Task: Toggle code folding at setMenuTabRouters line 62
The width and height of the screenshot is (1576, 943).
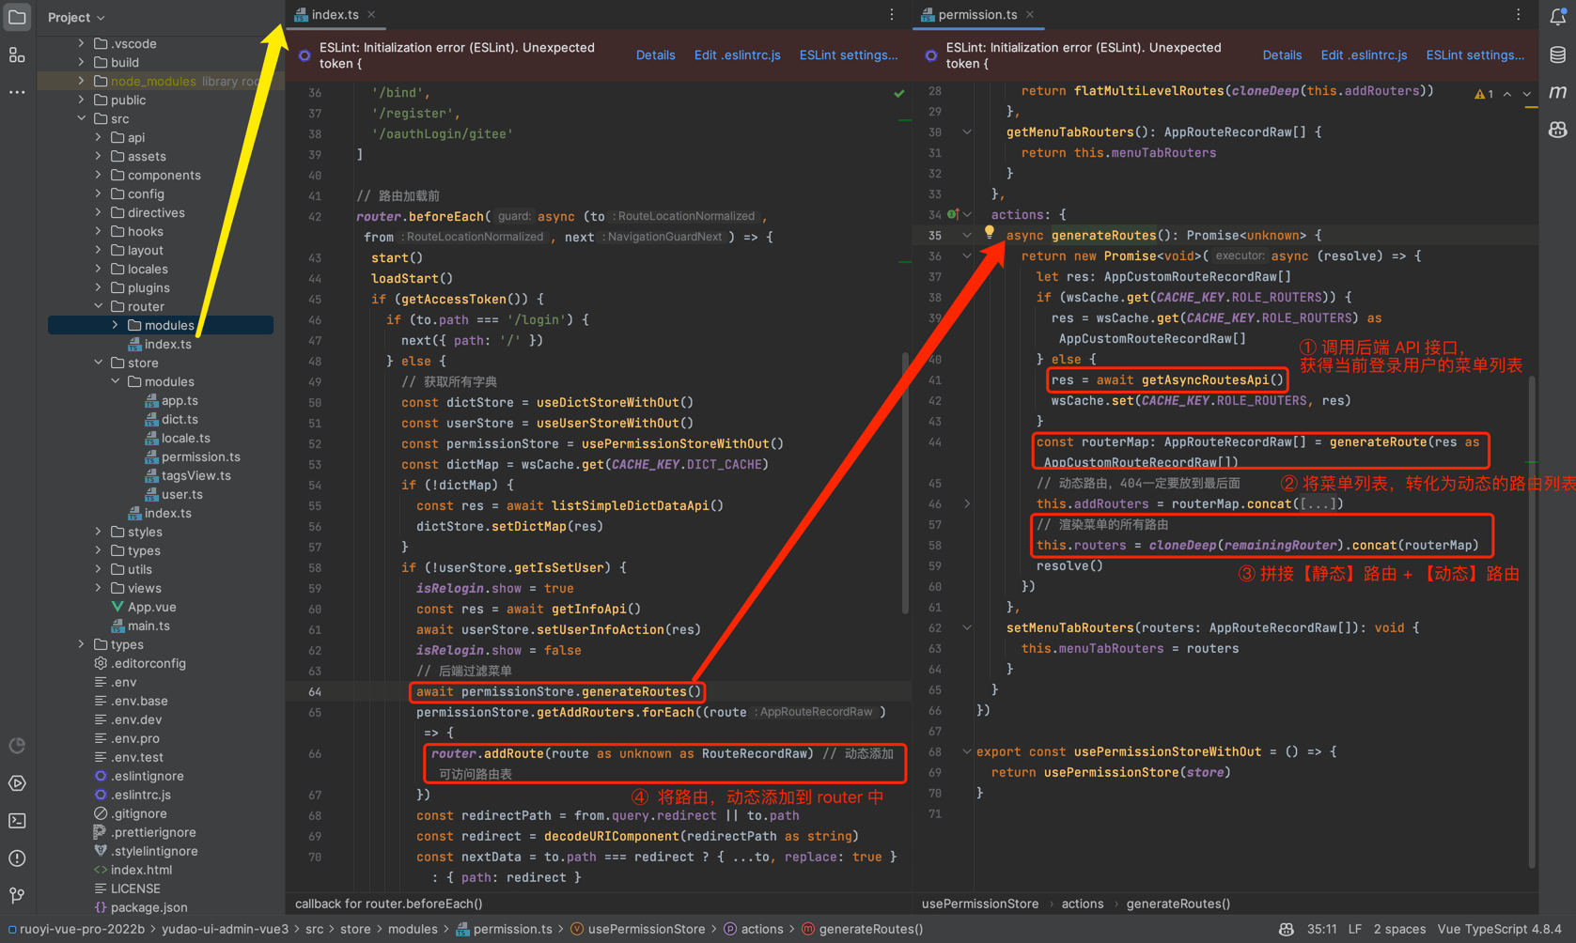Action: pos(967,627)
